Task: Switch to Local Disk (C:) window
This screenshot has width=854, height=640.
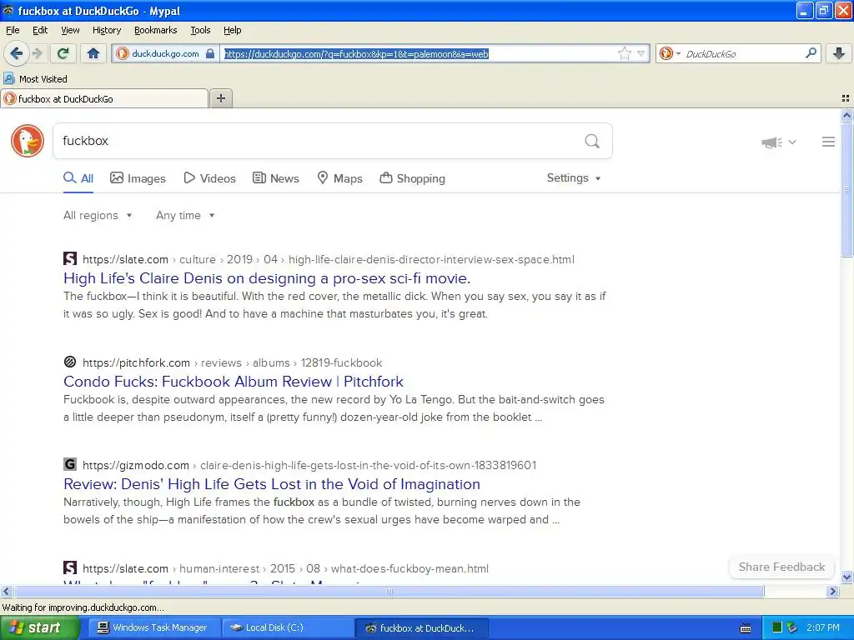Action: pyautogui.click(x=287, y=627)
